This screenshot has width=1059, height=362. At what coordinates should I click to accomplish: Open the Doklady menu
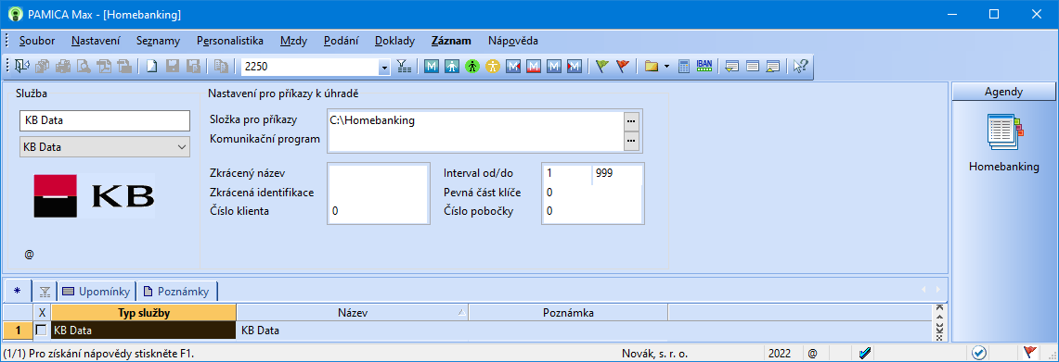coord(395,41)
